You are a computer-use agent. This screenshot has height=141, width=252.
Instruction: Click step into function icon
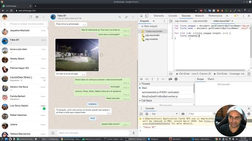coord(152,79)
